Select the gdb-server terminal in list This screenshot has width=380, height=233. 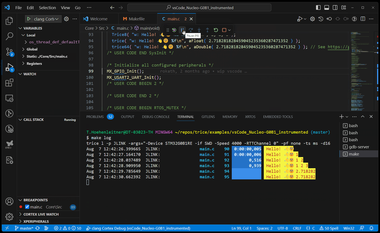point(359,147)
